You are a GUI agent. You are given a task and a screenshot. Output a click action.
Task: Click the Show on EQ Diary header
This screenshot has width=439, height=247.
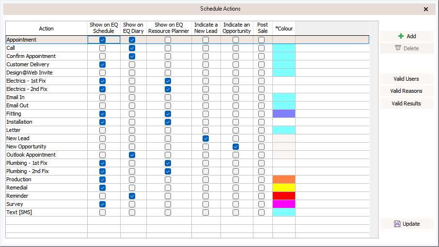click(133, 28)
